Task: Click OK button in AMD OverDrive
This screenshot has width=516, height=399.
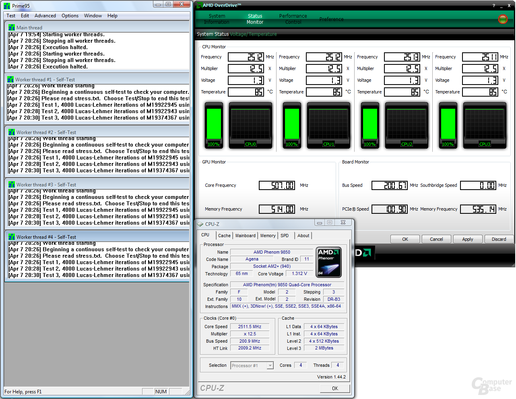Action: tap(405, 239)
